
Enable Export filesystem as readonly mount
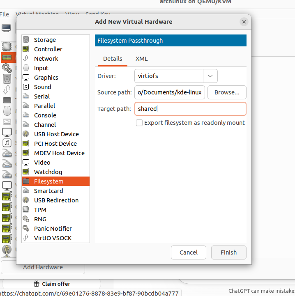[139, 123]
